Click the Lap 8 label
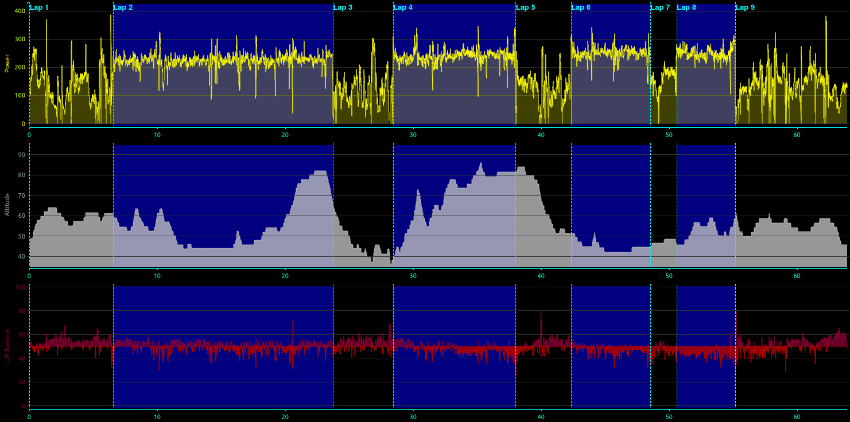This screenshot has height=422, width=850. pos(686,7)
